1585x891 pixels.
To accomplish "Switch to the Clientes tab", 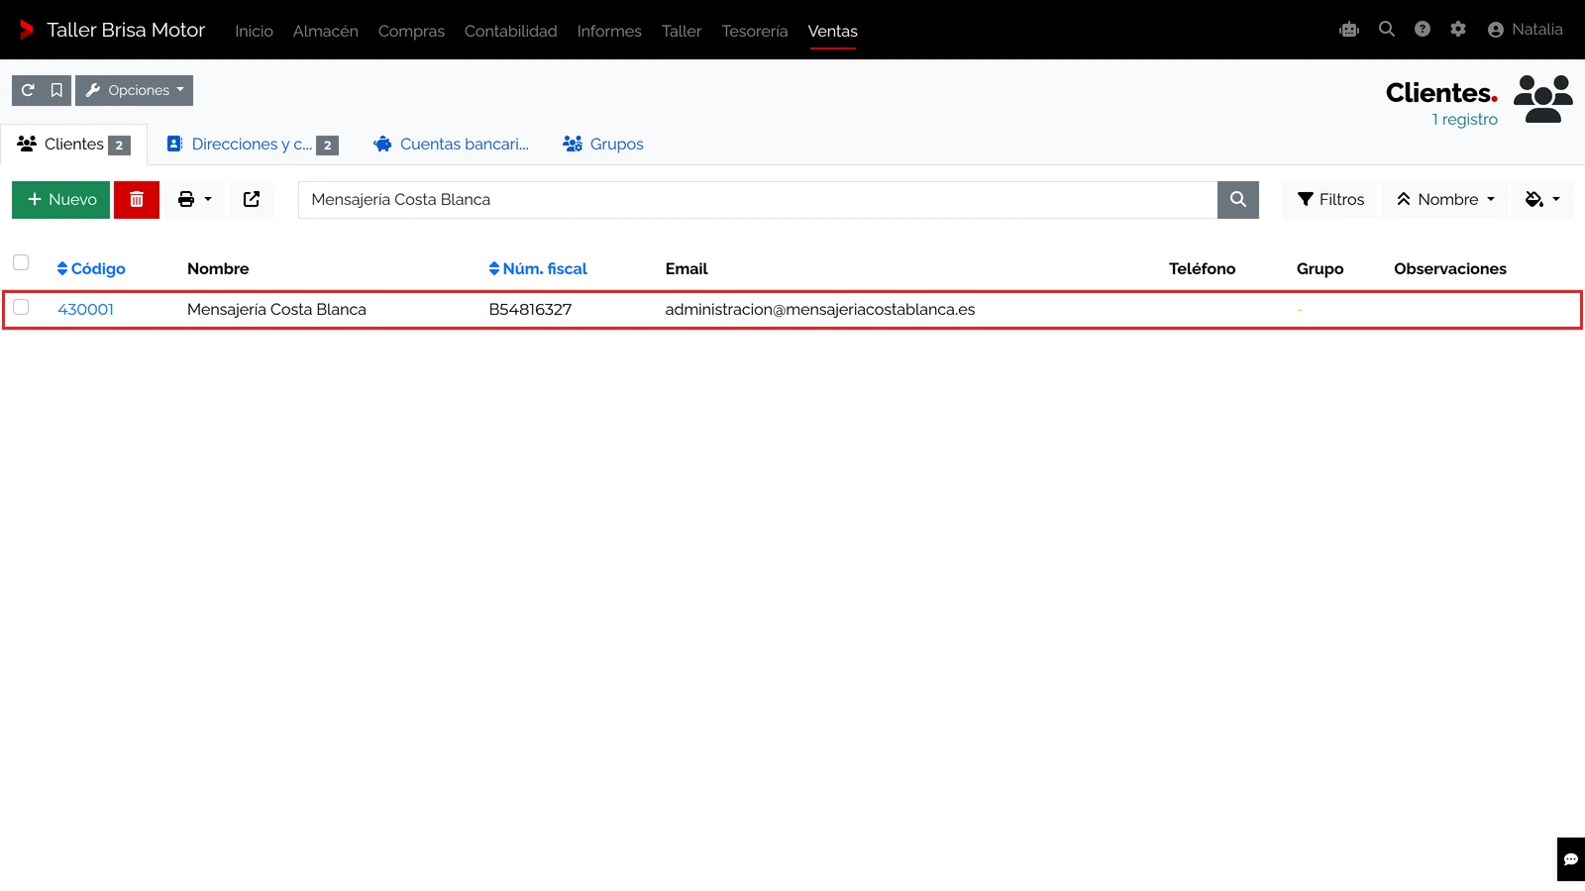I will (x=74, y=145).
